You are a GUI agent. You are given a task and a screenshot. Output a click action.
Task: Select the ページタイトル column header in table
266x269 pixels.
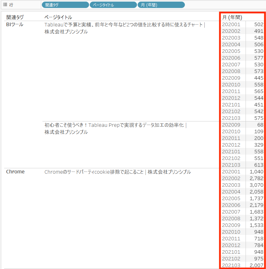click(x=58, y=17)
